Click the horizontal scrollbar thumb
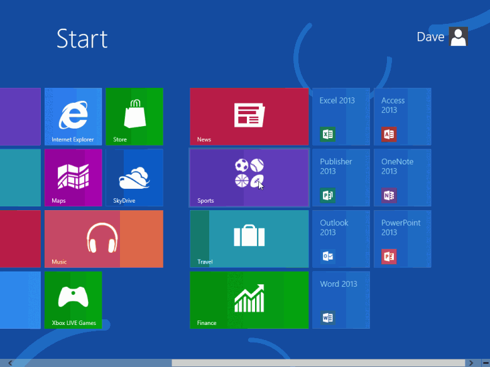Viewport: 490px width, 367px height. tap(318, 363)
